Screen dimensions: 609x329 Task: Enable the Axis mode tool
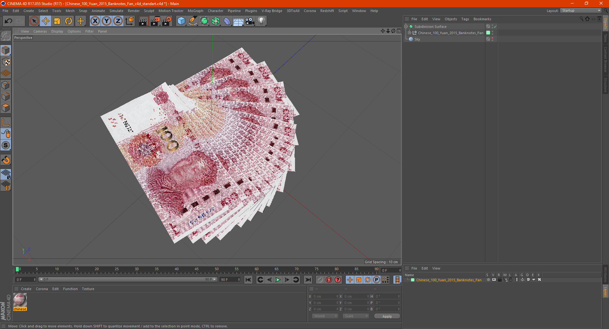(x=6, y=122)
